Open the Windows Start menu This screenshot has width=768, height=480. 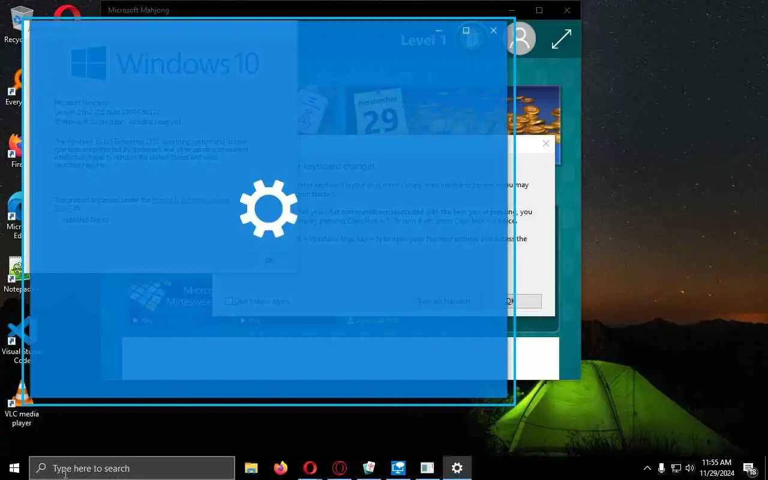[14, 468]
